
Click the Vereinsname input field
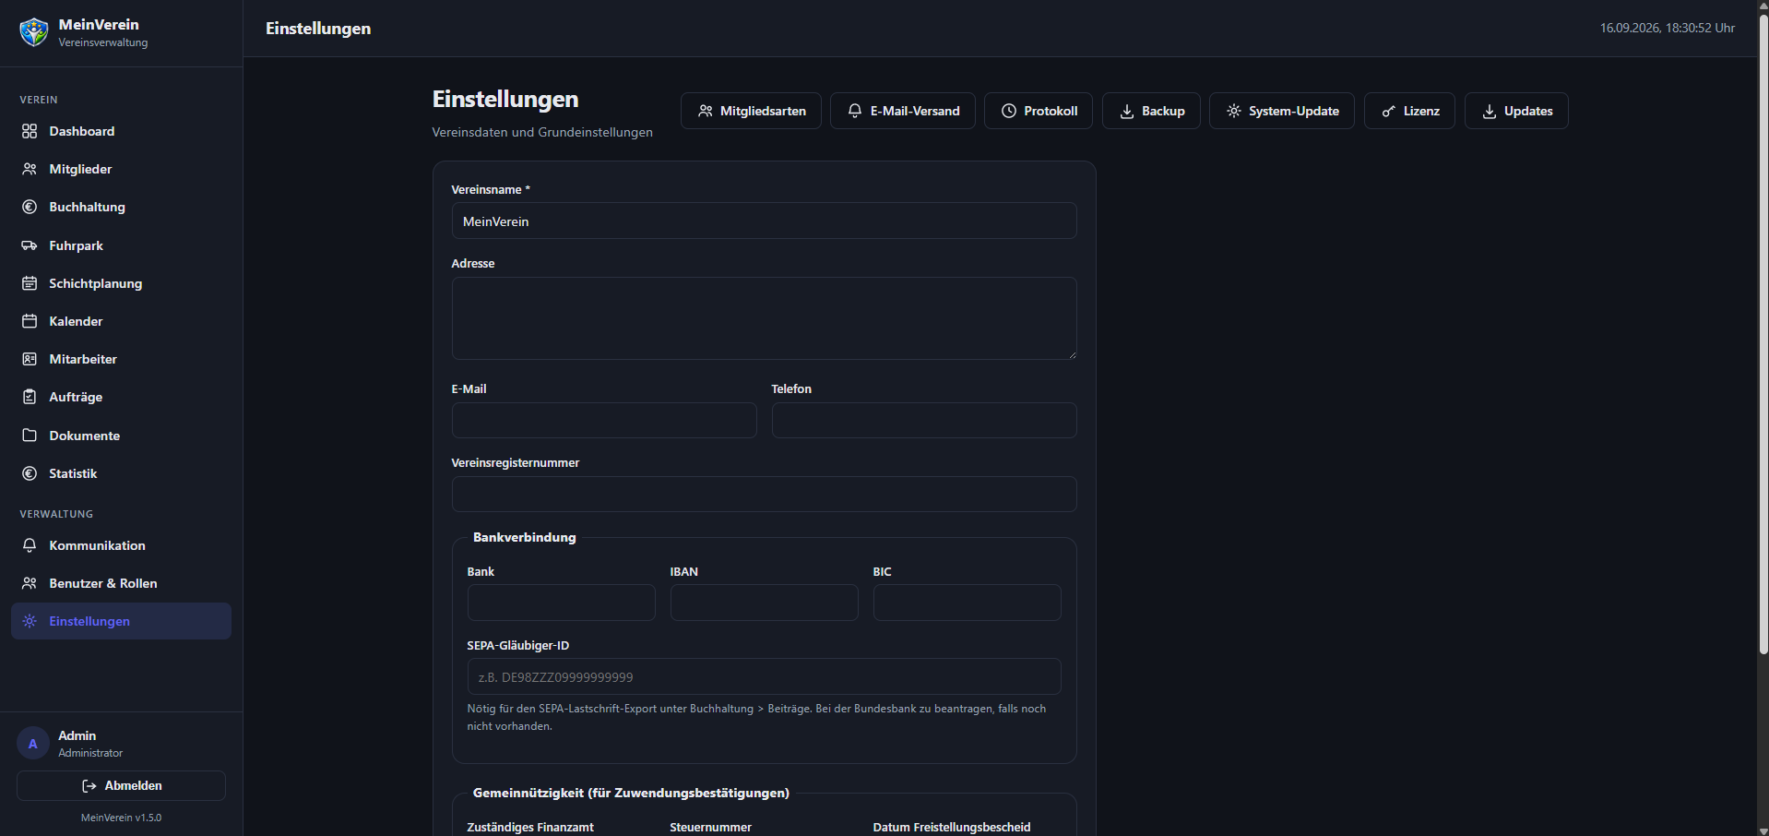pyautogui.click(x=764, y=221)
